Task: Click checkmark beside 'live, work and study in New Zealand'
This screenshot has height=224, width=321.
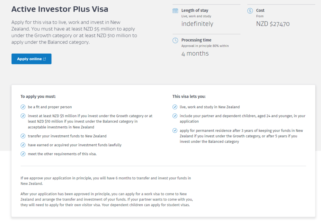Action: tap(175, 107)
